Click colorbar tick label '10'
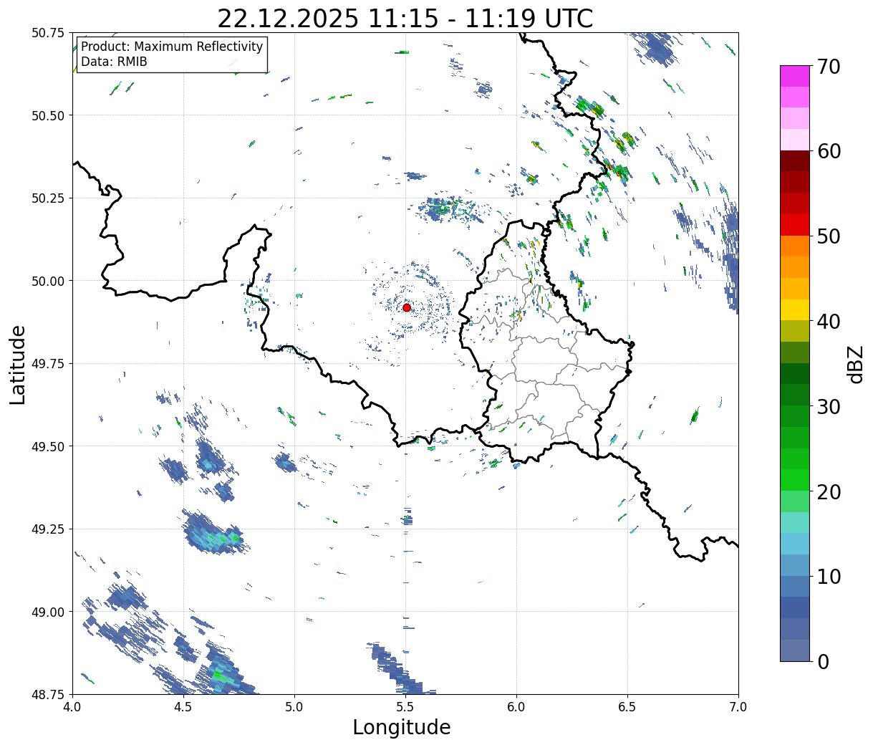This screenshot has width=873, height=745. (x=829, y=577)
